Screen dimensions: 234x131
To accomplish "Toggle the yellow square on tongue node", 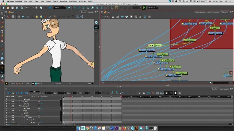I will point(182,24).
